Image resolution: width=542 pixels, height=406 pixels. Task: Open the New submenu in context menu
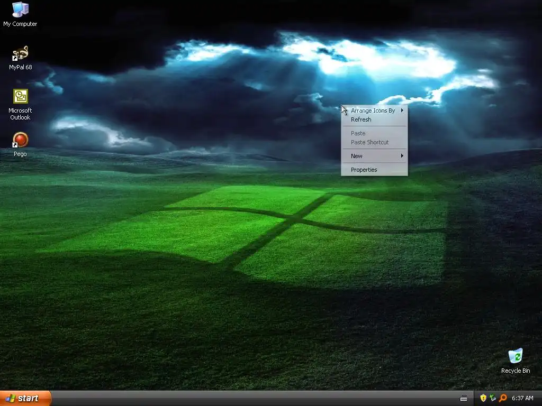(x=374, y=156)
